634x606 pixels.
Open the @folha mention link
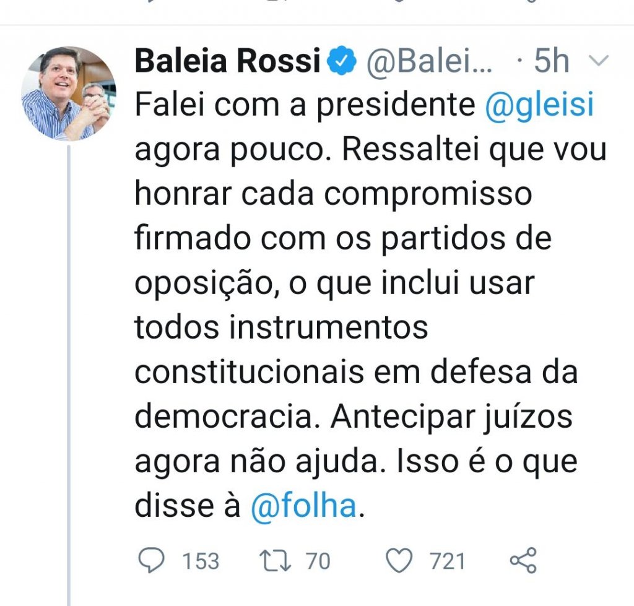pos(304,506)
